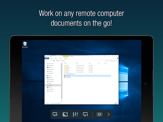Open the settings sliders toolbar icon
This screenshot has height=122, width=163.
pos(75,114)
